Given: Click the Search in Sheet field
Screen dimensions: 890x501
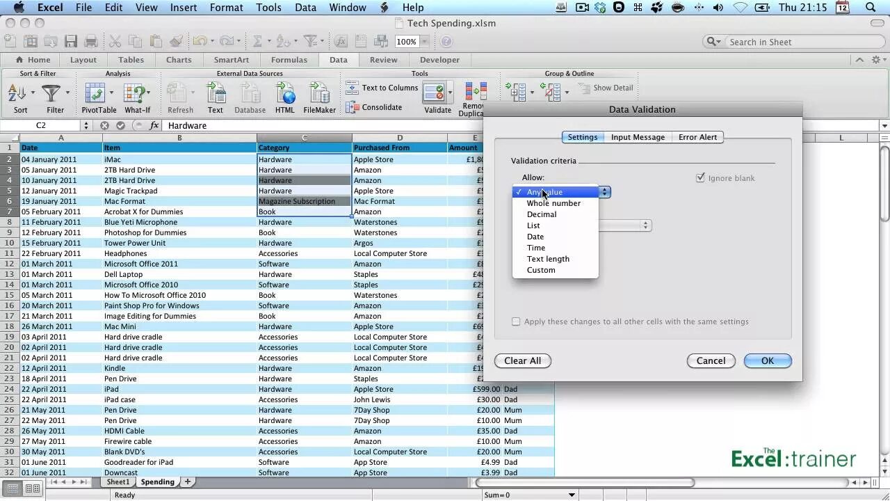Looking at the screenshot, I should pyautogui.click(x=793, y=42).
